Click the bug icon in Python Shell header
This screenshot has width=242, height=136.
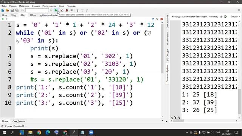point(221,17)
